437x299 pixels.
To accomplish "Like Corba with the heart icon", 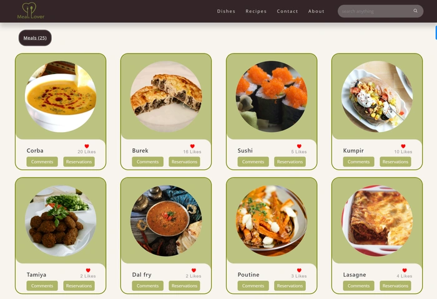I will pos(87,146).
